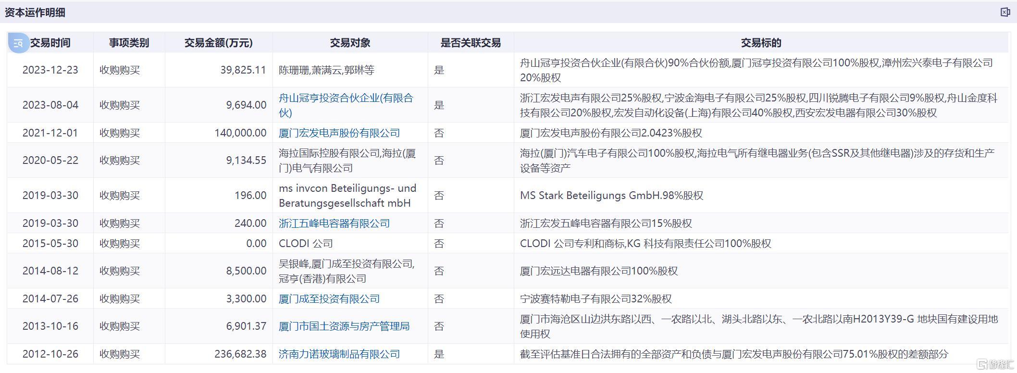1017x373 pixels.
Task: Click the 事项类别 column header
Action: click(129, 43)
